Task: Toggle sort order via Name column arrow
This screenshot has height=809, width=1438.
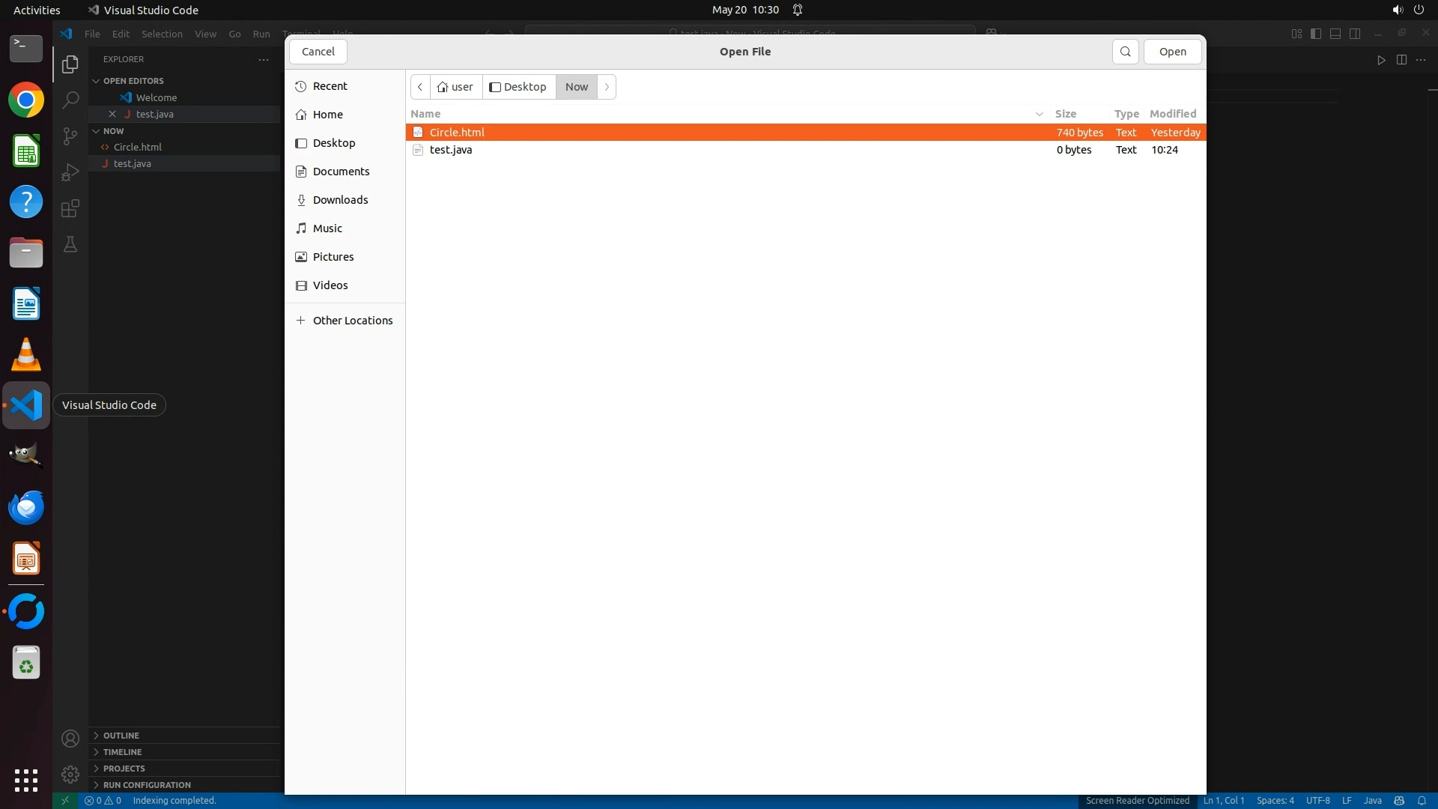Action: coord(1039,114)
